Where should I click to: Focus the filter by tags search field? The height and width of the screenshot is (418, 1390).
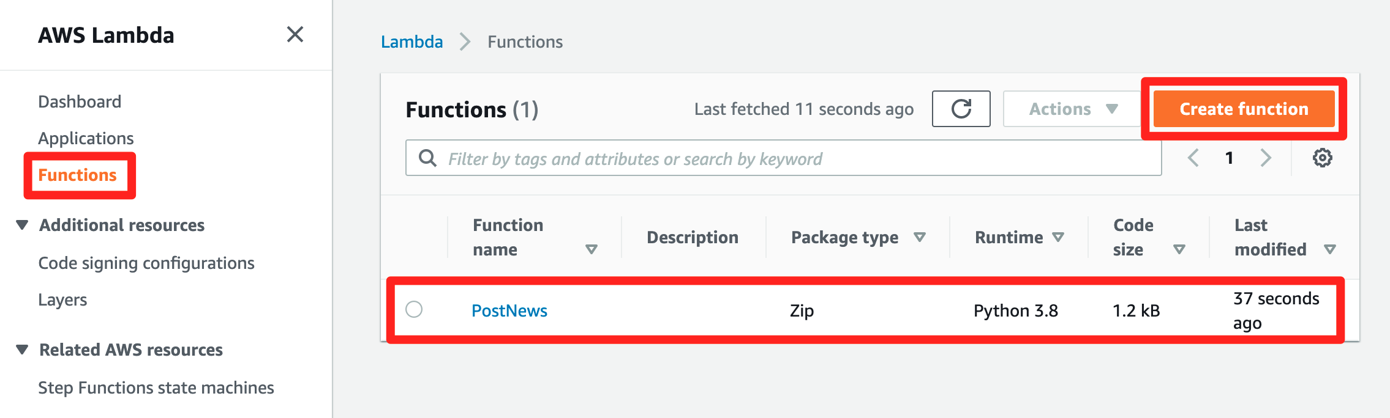point(783,158)
